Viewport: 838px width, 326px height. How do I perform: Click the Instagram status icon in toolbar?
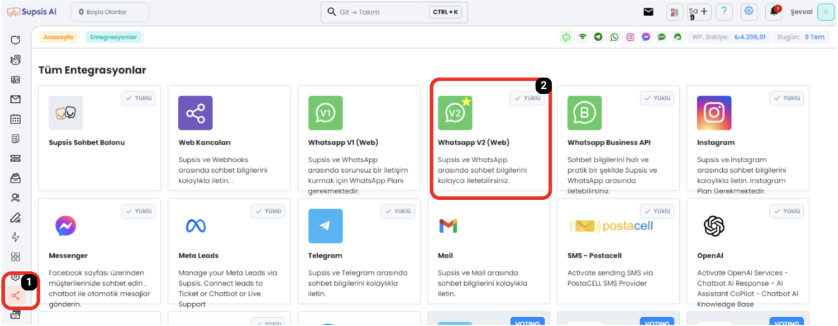(x=630, y=37)
